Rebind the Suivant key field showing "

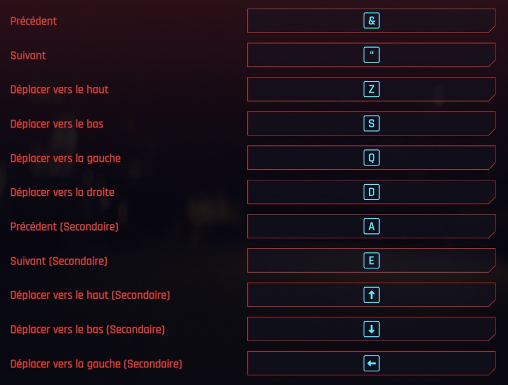click(x=371, y=55)
